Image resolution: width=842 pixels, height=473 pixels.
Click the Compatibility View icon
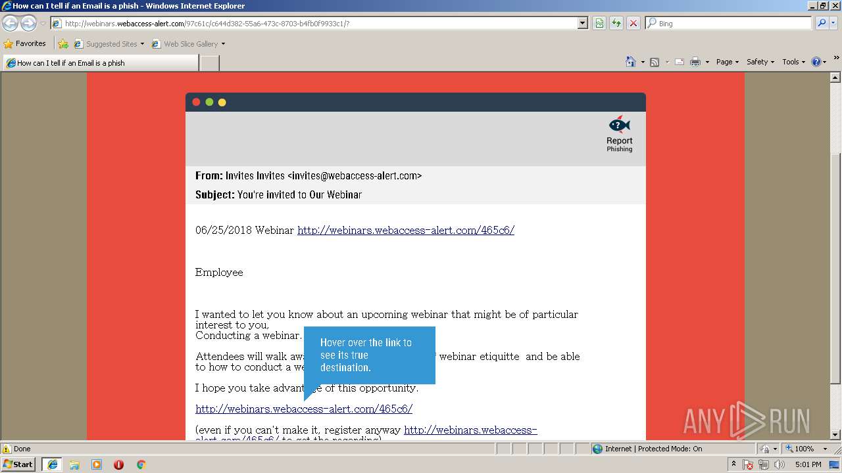click(x=599, y=23)
